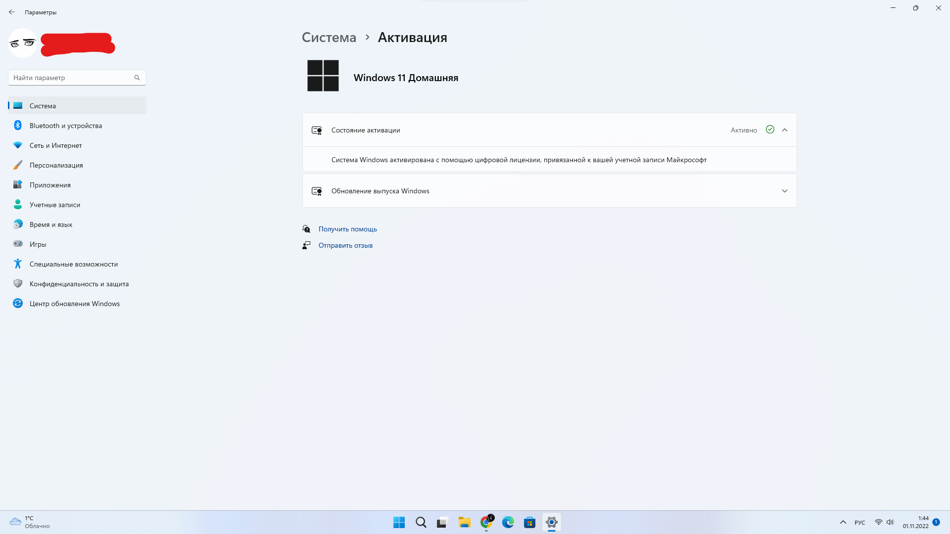Screen dimensions: 950x534
Task: Show hidden tray icons chevron
Action: [843, 522]
